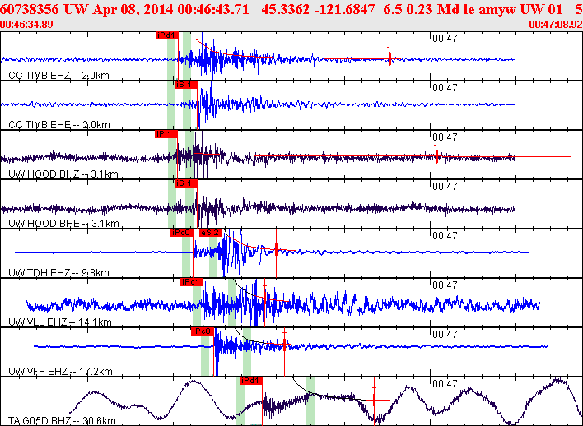
Task: Click the 00:47 time label on TA G05D BHZ
Action: tap(445, 384)
